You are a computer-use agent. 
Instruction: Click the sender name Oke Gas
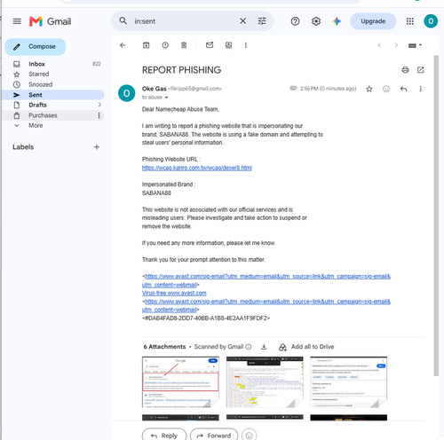(154, 89)
